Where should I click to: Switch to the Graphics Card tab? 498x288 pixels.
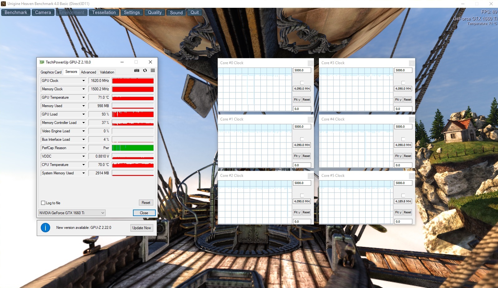pyautogui.click(x=51, y=72)
